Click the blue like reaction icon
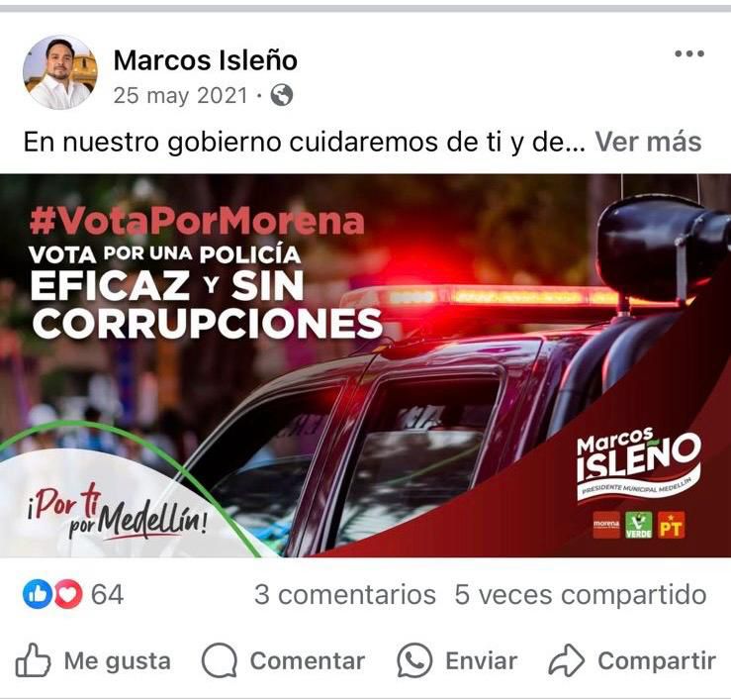Viewport: 731px width, 699px height. (x=38, y=594)
